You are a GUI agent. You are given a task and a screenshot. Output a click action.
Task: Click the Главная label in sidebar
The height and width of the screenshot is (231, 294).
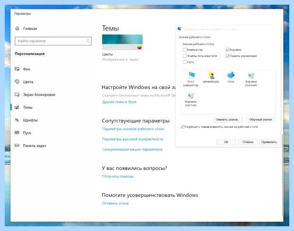pyautogui.click(x=30, y=28)
